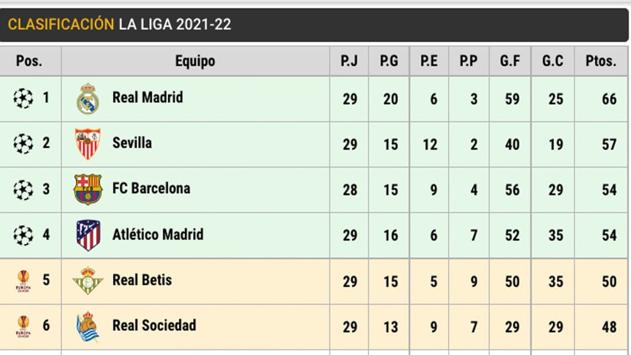631x355 pixels.
Task: Sort by the Ptos. column header
Action: [601, 61]
